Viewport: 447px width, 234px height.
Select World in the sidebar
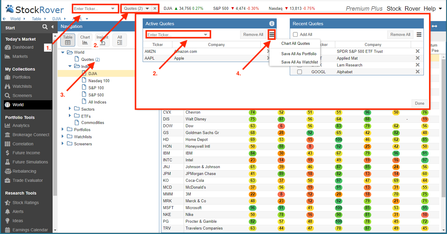(28, 105)
